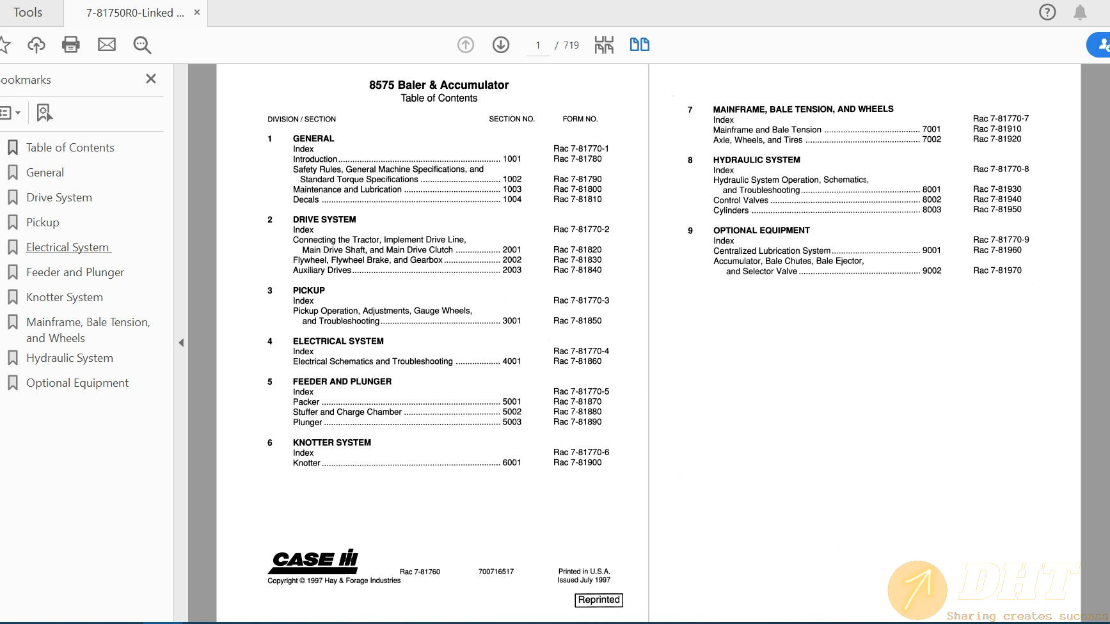Screen dimensions: 1110x624
Task: Collapse the navigation pane with the arrow
Action: (x=181, y=343)
